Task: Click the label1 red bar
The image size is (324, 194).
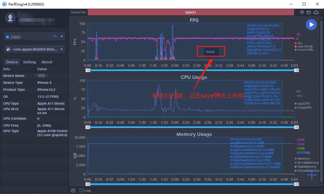Action: 191,12
